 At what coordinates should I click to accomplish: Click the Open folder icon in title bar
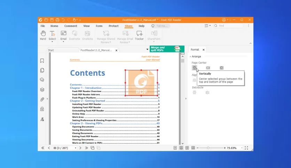(x=46, y=20)
